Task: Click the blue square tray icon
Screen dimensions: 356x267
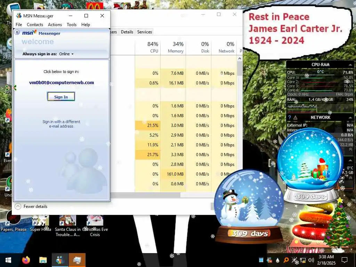Action: (261, 260)
